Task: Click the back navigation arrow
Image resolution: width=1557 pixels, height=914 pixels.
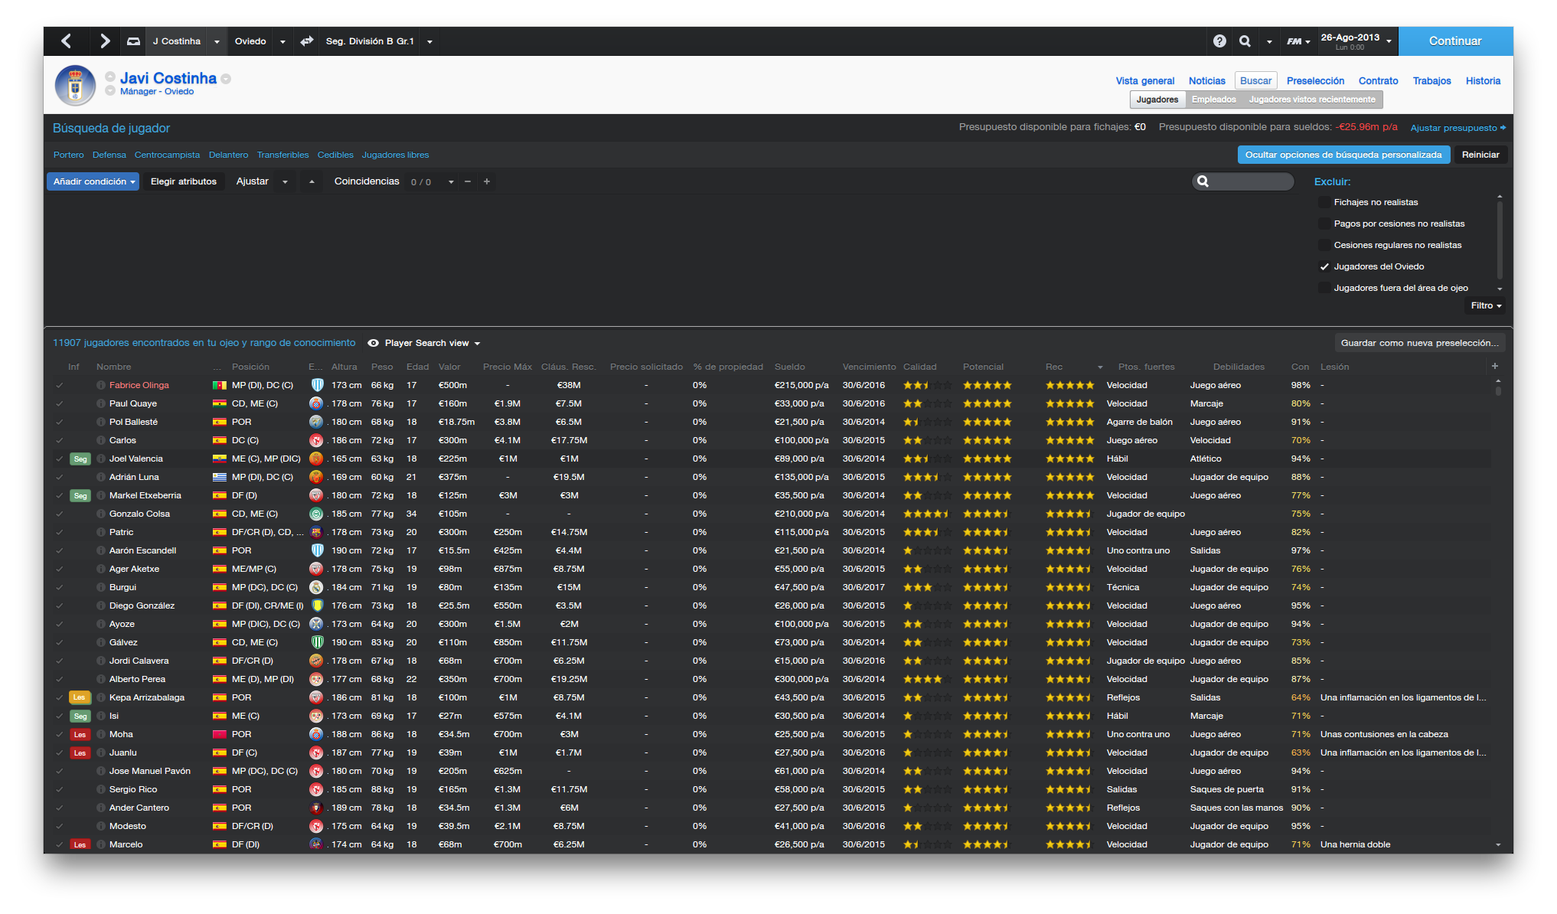Action: 67,41
